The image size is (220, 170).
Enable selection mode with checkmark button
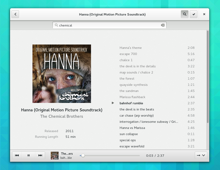[x=193, y=14]
